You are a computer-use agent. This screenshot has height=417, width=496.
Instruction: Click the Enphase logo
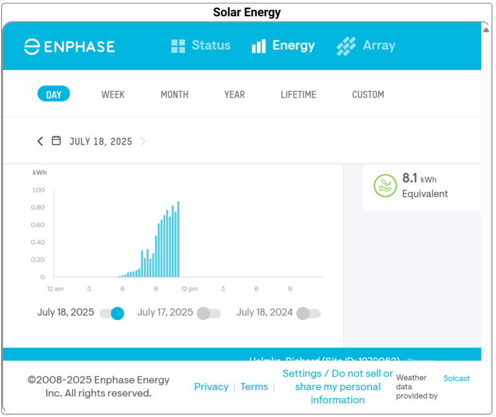pos(69,46)
